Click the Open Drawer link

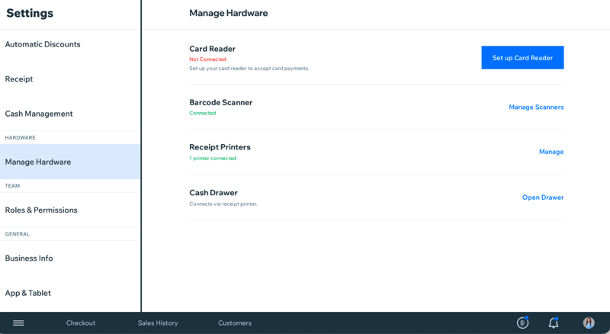tap(543, 198)
